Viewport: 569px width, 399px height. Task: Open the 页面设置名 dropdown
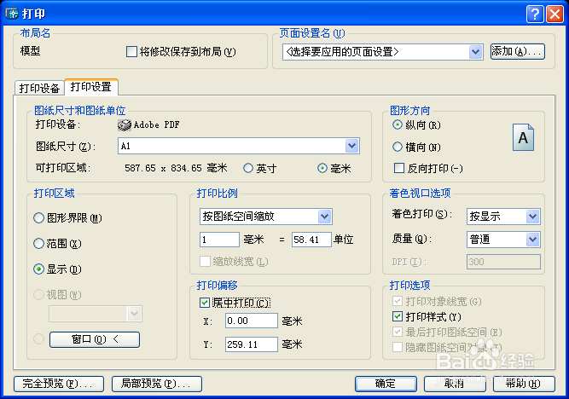click(475, 52)
